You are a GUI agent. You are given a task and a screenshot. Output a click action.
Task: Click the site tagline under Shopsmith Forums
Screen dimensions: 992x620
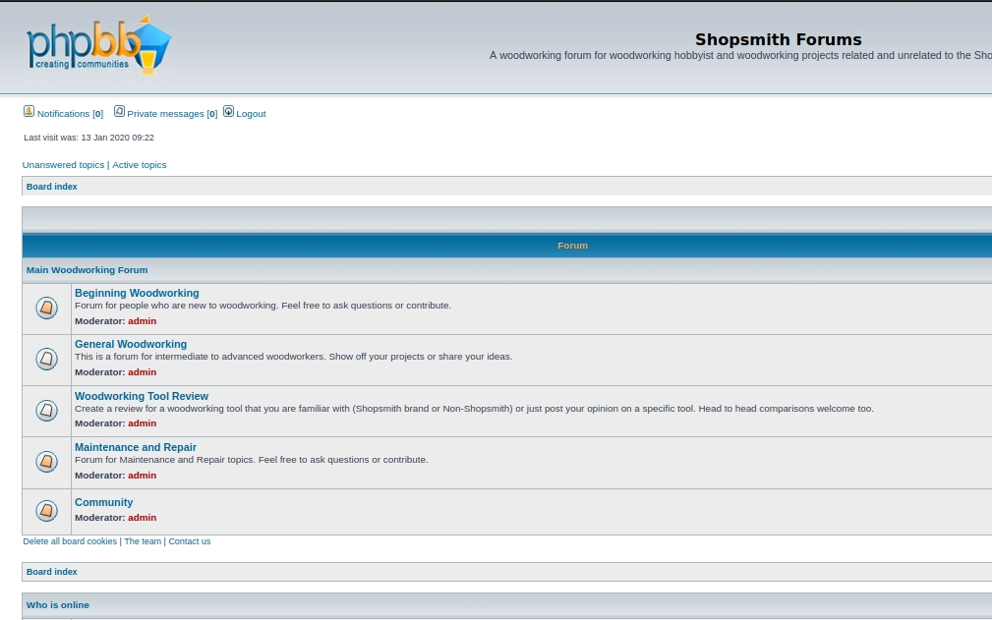pyautogui.click(x=740, y=56)
